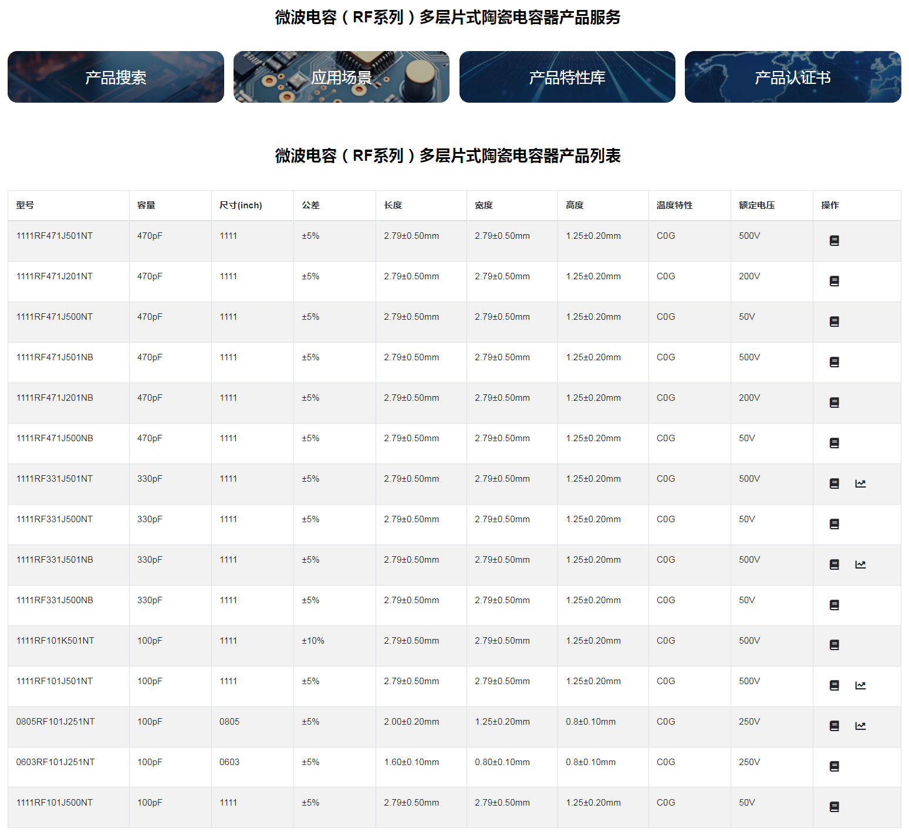
Task: Click the 产品搜索 banner button
Action: coord(116,77)
